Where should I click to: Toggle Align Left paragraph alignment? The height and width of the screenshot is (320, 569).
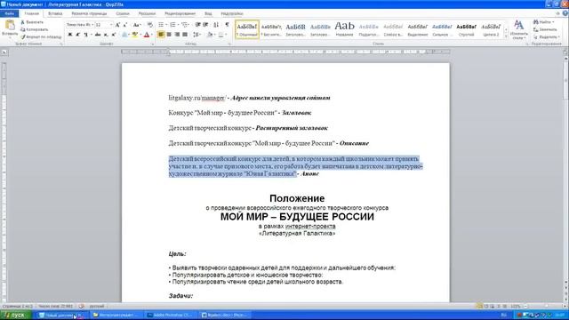161,35
